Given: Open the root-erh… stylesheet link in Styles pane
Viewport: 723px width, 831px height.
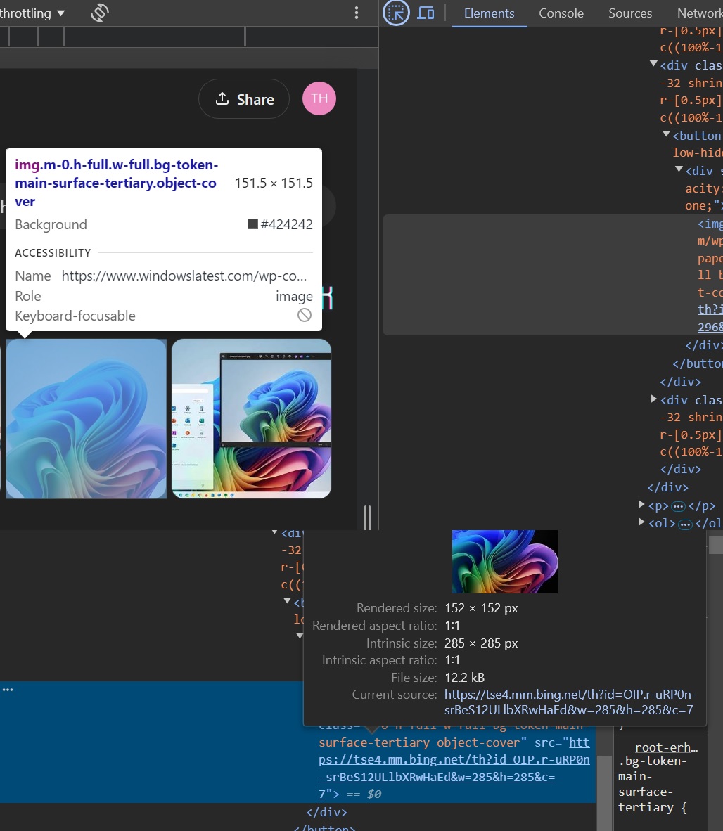Looking at the screenshot, I should [x=665, y=747].
